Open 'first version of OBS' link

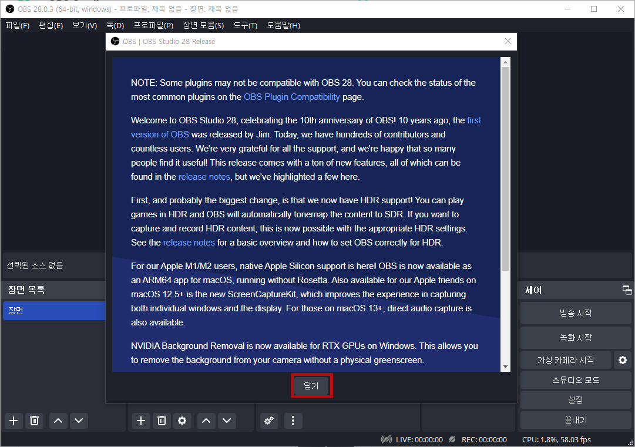160,135
